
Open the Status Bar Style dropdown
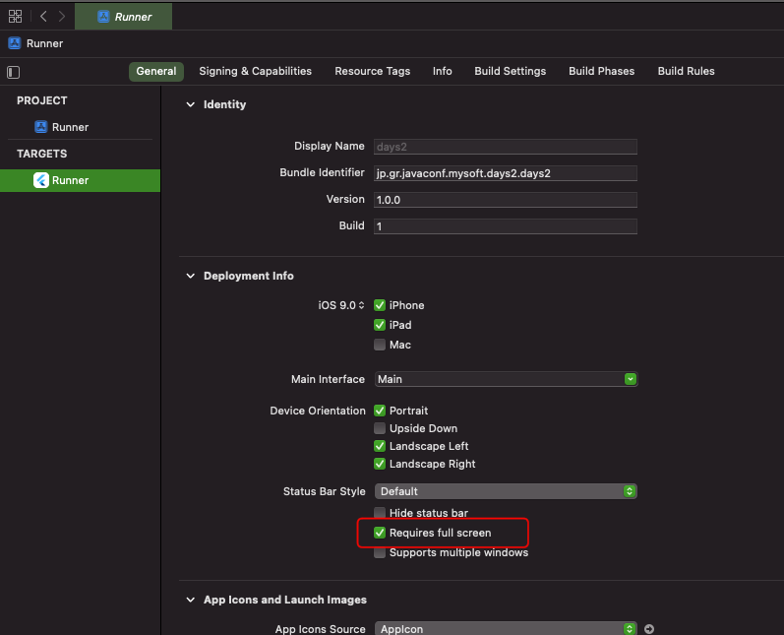(x=506, y=491)
